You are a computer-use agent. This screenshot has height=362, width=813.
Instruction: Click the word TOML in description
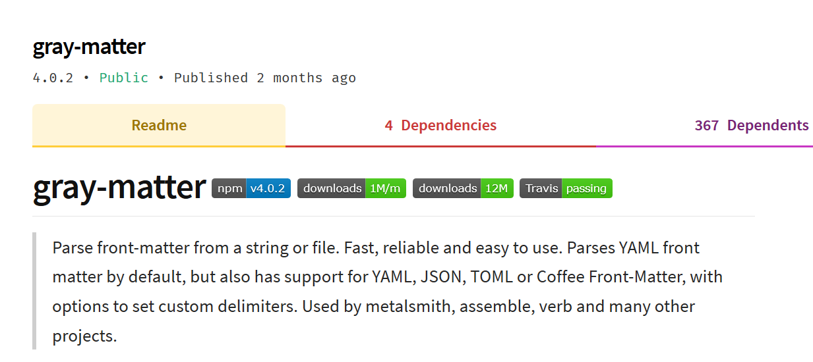coord(491,277)
